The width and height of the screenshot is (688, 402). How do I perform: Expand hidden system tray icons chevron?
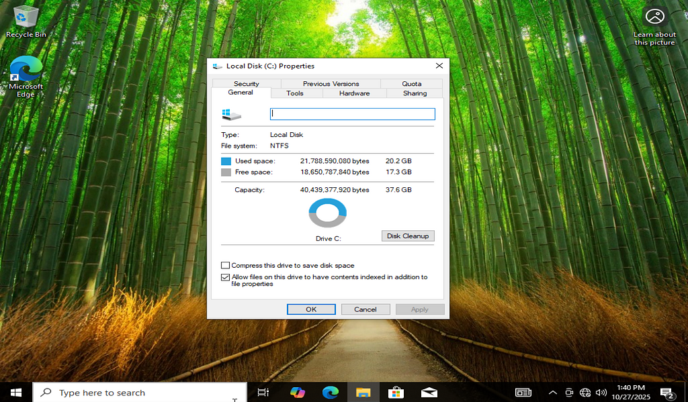coord(553,393)
